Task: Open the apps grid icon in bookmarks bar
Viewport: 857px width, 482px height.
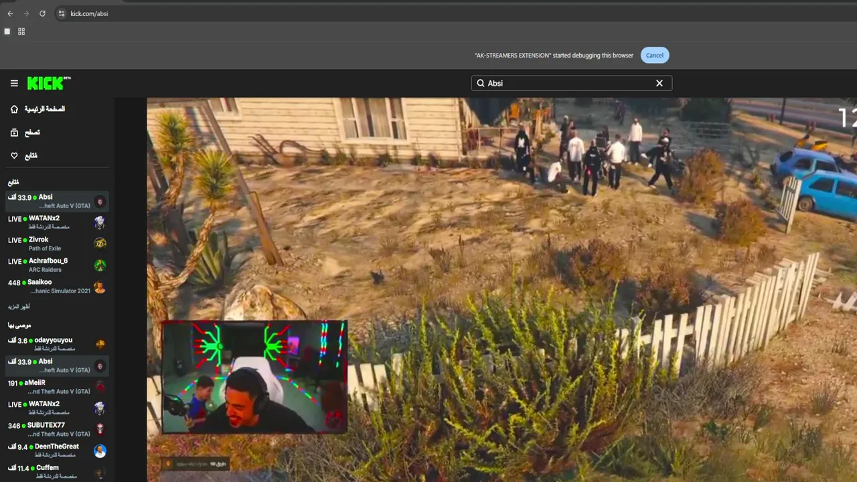Action: (x=21, y=31)
